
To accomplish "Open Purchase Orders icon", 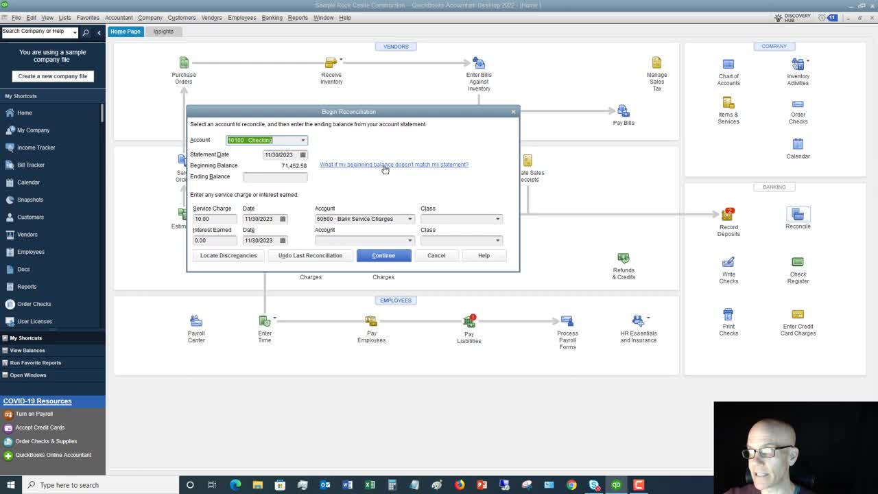I will [x=184, y=63].
